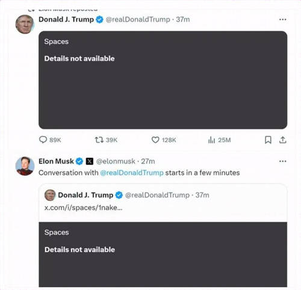Open the x.com/i/spaces/1nake... link

(x=83, y=208)
